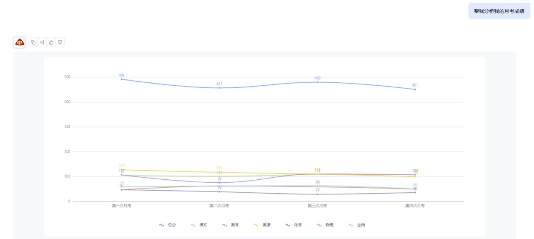Viewport: 534px width, 239px height.
Task: Click the 480 total score data point
Action: (x=317, y=82)
